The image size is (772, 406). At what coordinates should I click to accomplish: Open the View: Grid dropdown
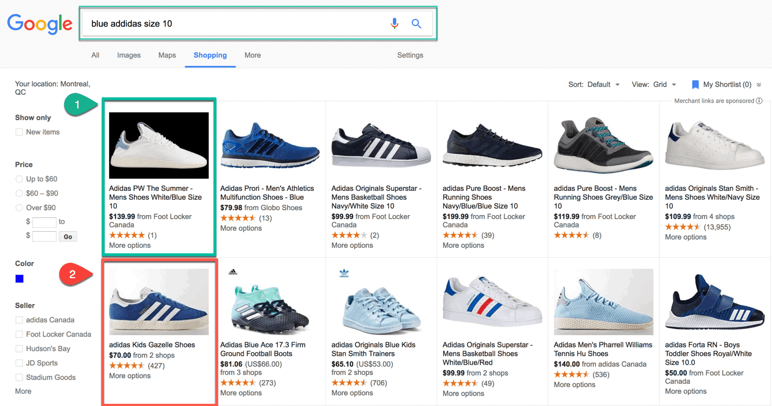tap(654, 85)
